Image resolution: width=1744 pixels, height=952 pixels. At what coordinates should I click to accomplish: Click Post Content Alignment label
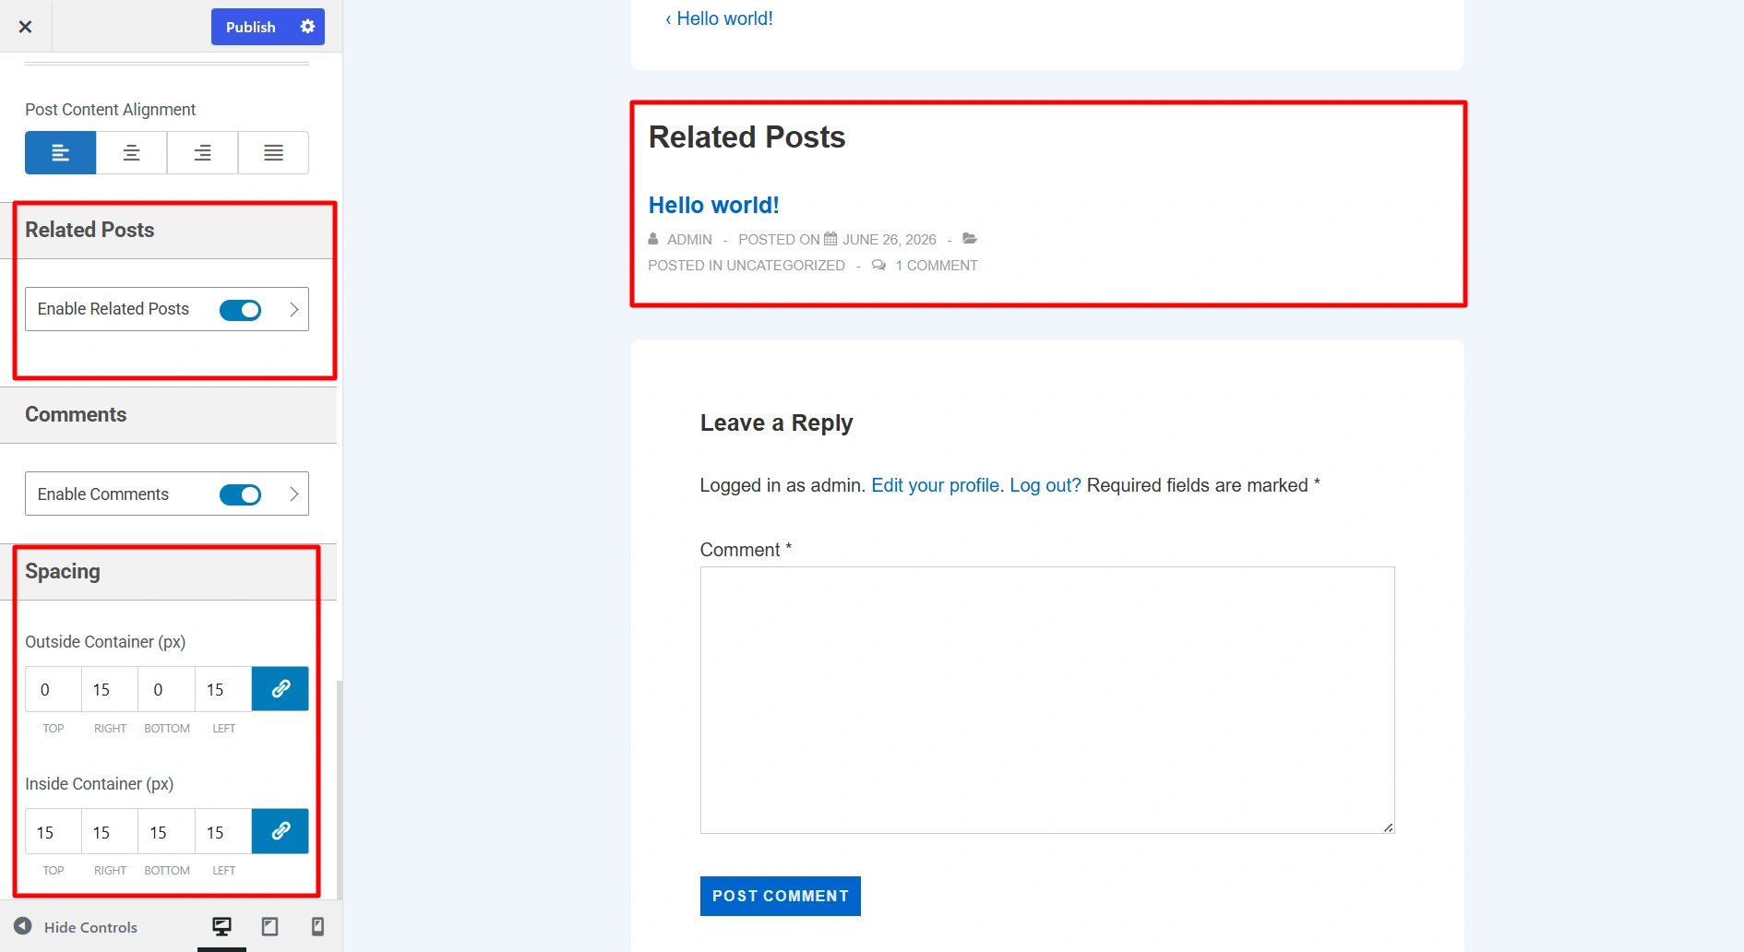[110, 110]
